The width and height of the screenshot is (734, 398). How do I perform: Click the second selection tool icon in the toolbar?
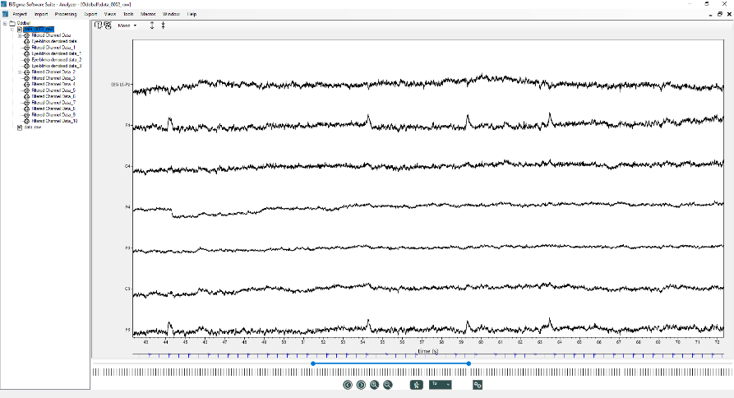click(x=108, y=25)
